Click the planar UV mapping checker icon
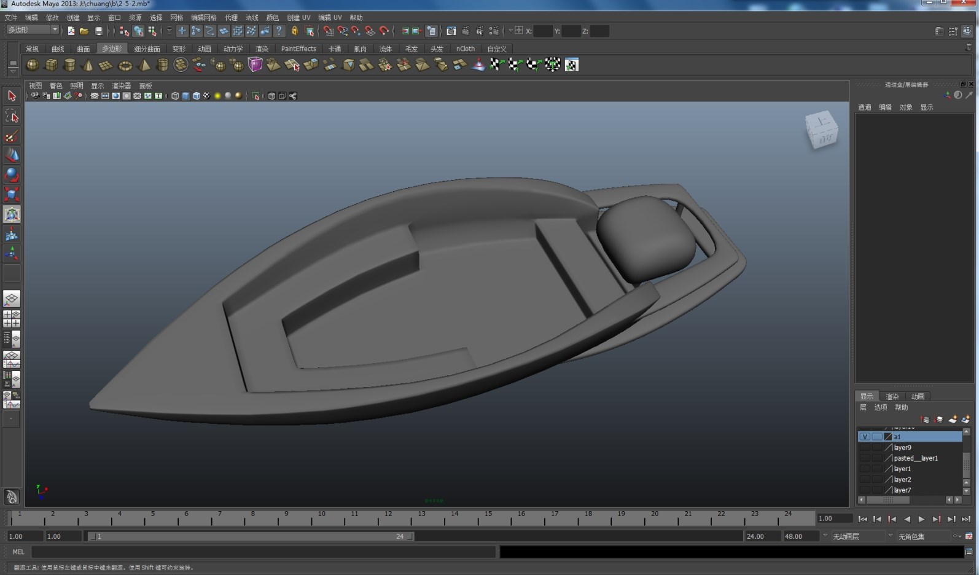The width and height of the screenshot is (979, 575). click(496, 65)
